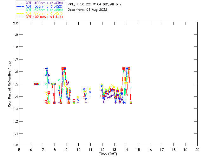Click the last data point after 14 GMT
This screenshot has width=203, height=162.
(x=131, y=103)
